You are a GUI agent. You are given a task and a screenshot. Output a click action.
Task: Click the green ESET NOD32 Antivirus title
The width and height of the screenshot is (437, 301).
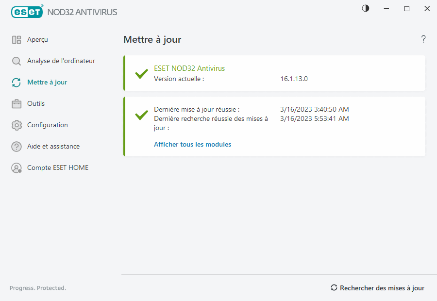pos(189,68)
